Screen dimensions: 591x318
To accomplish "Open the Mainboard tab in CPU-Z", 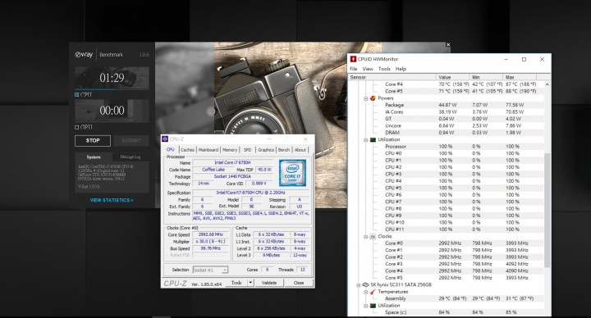I will pos(208,150).
